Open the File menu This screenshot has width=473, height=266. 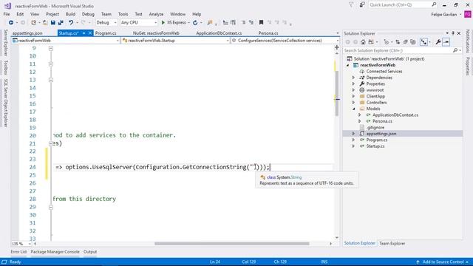point(7,14)
